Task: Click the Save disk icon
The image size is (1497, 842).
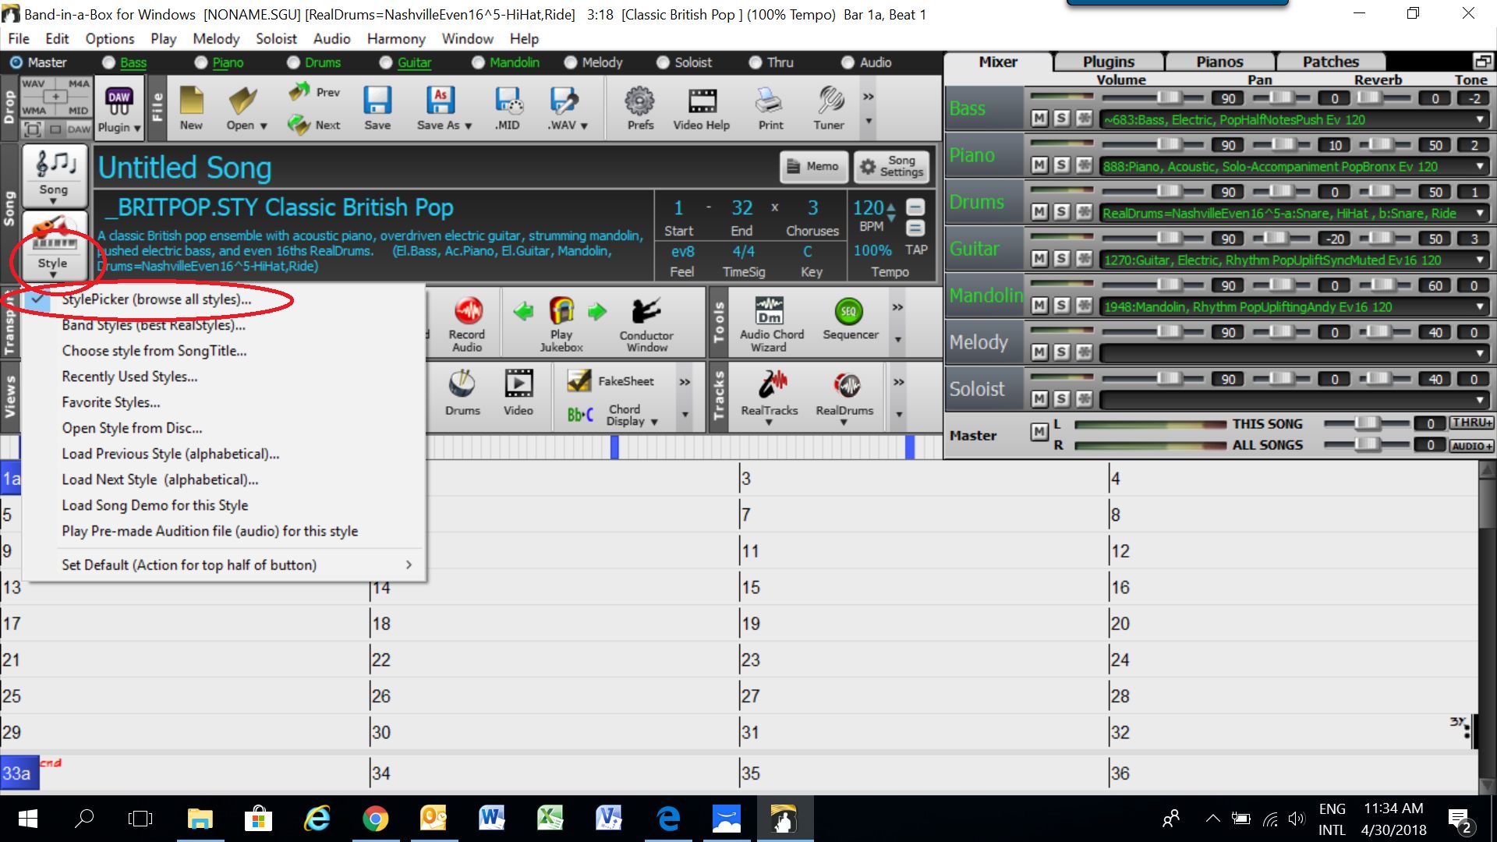Action: point(377,108)
